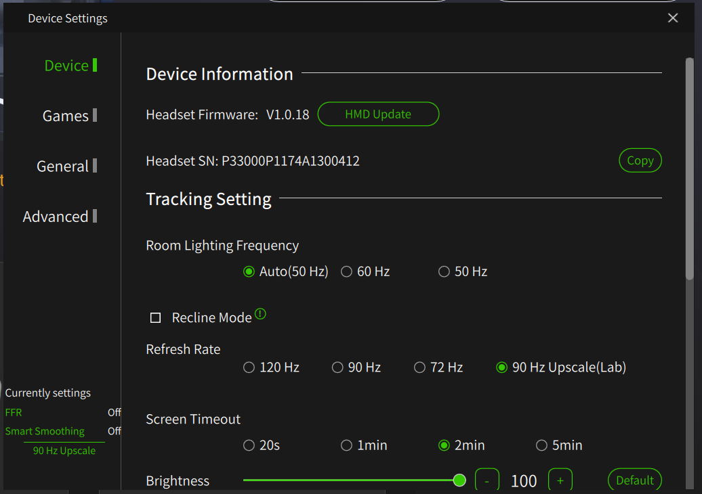Set screen timeout to 5min

[x=542, y=445]
